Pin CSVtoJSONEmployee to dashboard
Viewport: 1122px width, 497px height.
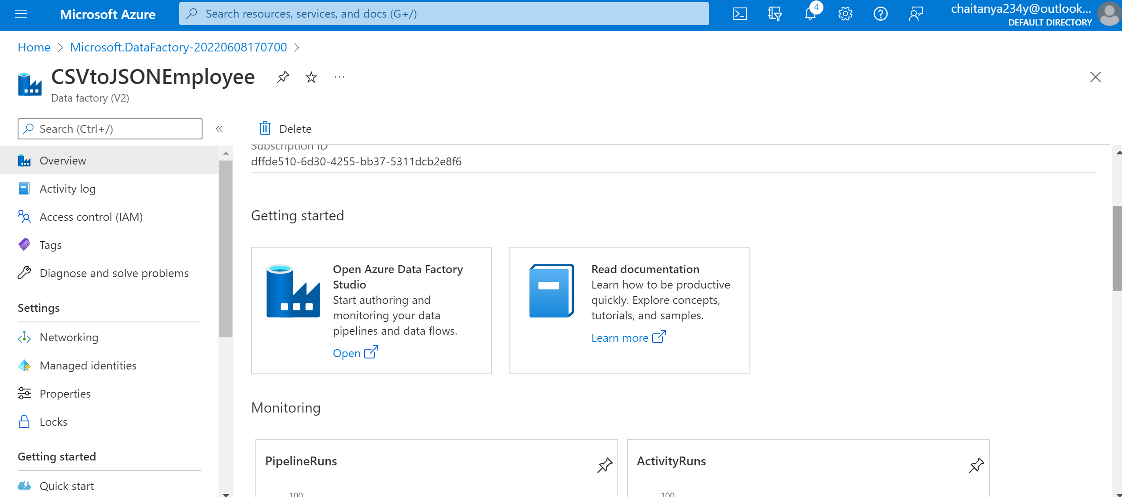coord(283,77)
